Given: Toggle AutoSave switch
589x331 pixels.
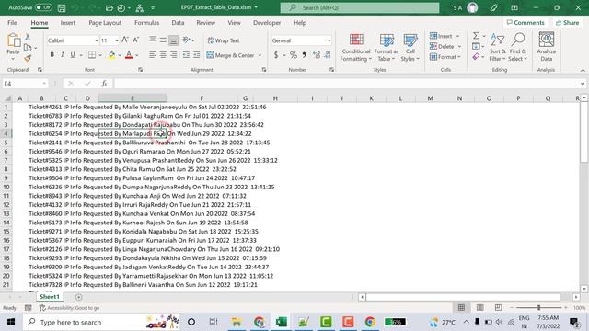Looking at the screenshot, I should [x=43, y=7].
